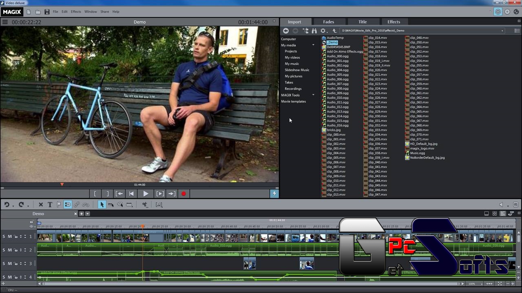
Task: Mute track 1 with the M button
Action: [x=10, y=236]
